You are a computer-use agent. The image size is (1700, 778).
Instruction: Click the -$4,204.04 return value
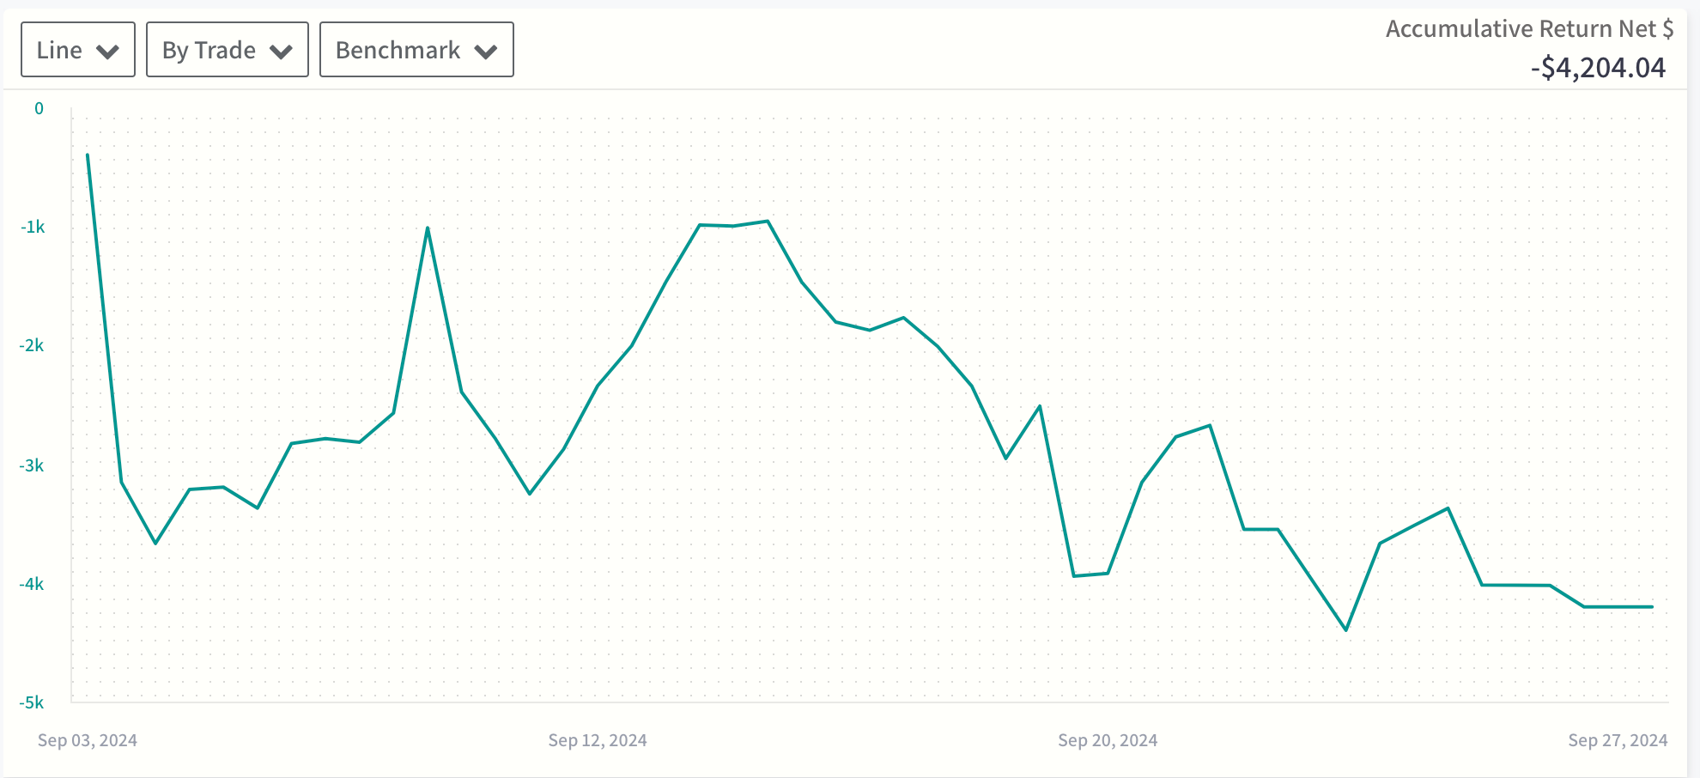click(1598, 68)
